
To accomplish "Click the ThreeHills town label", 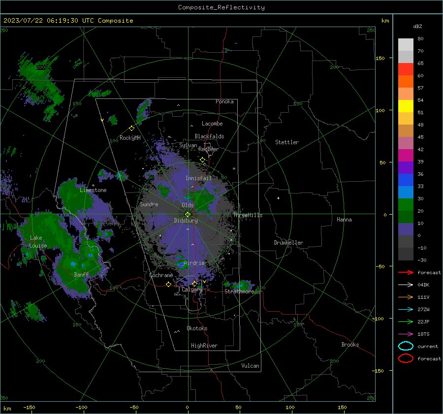I will point(248,215).
